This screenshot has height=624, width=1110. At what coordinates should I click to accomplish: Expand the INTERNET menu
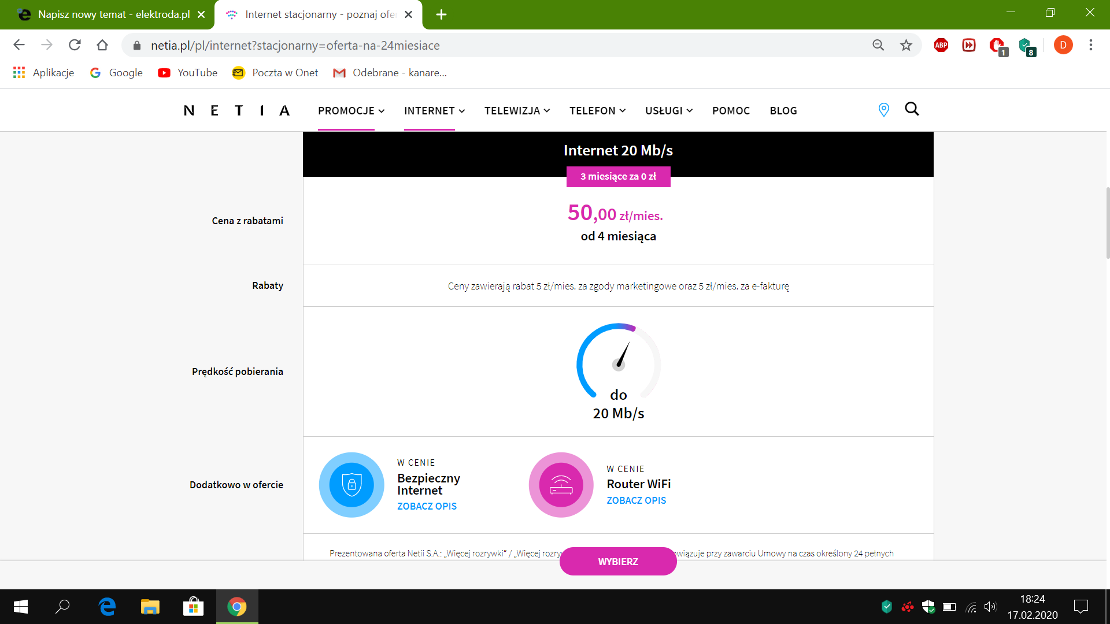(x=434, y=110)
